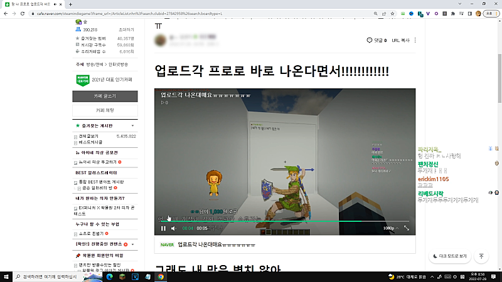Image resolution: width=502 pixels, height=282 pixels.
Task: Click 카페 글쓰기 write post button
Action: pyautogui.click(x=105, y=97)
